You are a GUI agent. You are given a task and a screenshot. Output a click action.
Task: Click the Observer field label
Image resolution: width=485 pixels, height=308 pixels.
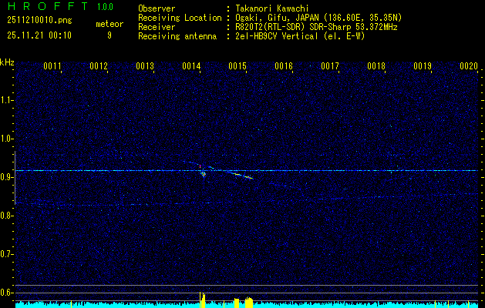[157, 8]
